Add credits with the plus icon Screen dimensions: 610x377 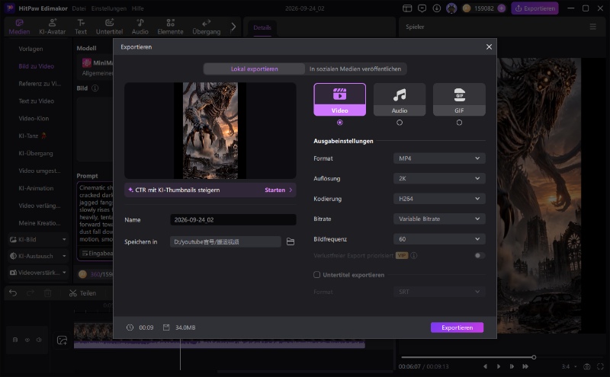click(502, 8)
